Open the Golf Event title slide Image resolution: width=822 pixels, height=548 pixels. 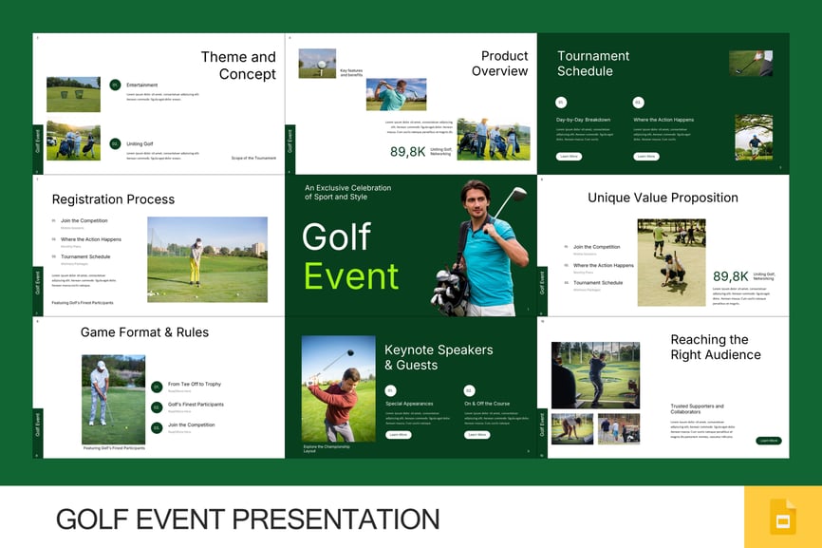[x=410, y=245]
